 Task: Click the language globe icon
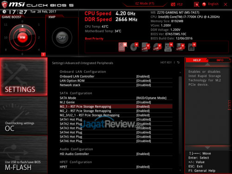click(x=204, y=4)
